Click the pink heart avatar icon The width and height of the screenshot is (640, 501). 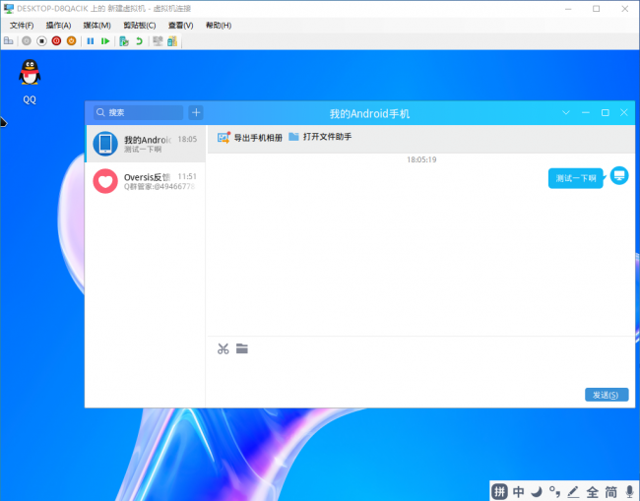tap(105, 181)
